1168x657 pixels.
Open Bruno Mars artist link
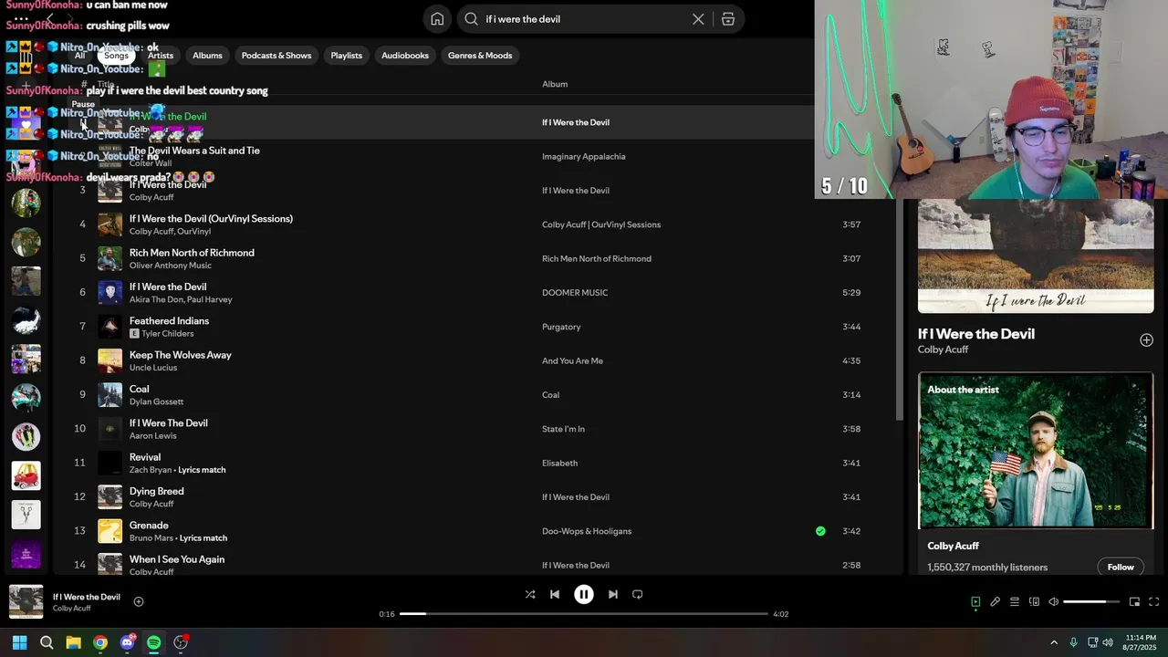pyautogui.click(x=151, y=538)
